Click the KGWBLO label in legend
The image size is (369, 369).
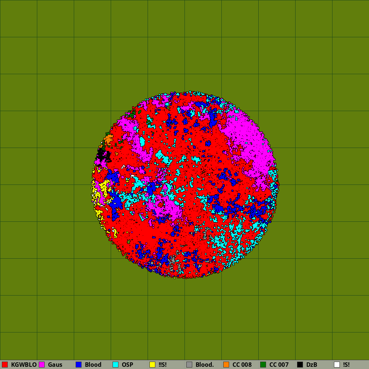(24, 365)
